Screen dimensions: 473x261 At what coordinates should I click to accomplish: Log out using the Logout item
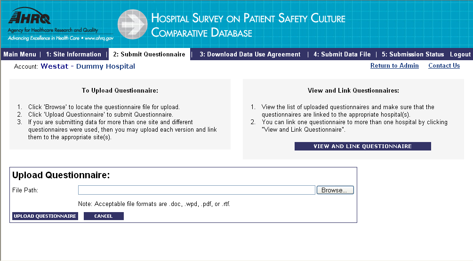pyautogui.click(x=460, y=55)
